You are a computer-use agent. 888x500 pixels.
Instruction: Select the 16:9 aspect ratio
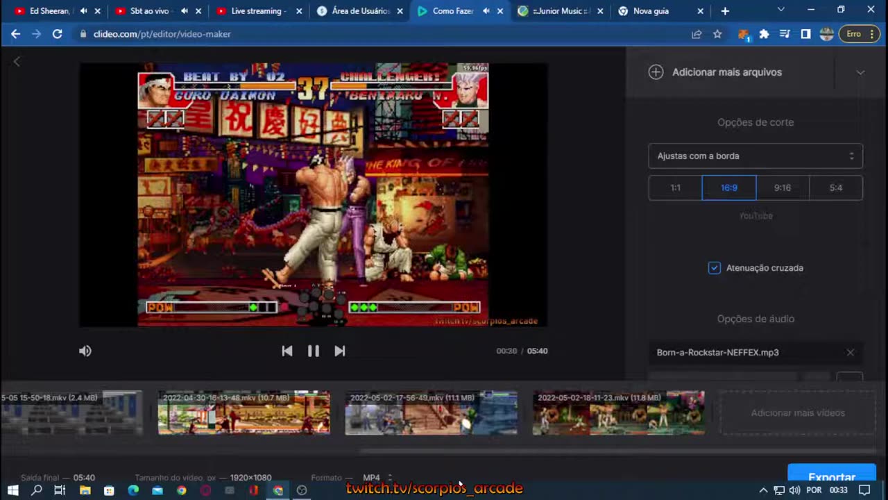tap(728, 188)
